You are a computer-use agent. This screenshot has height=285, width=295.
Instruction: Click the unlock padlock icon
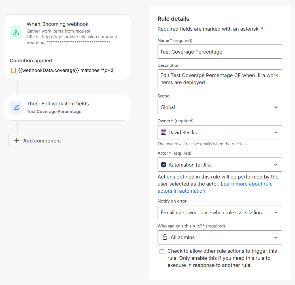[165, 237]
